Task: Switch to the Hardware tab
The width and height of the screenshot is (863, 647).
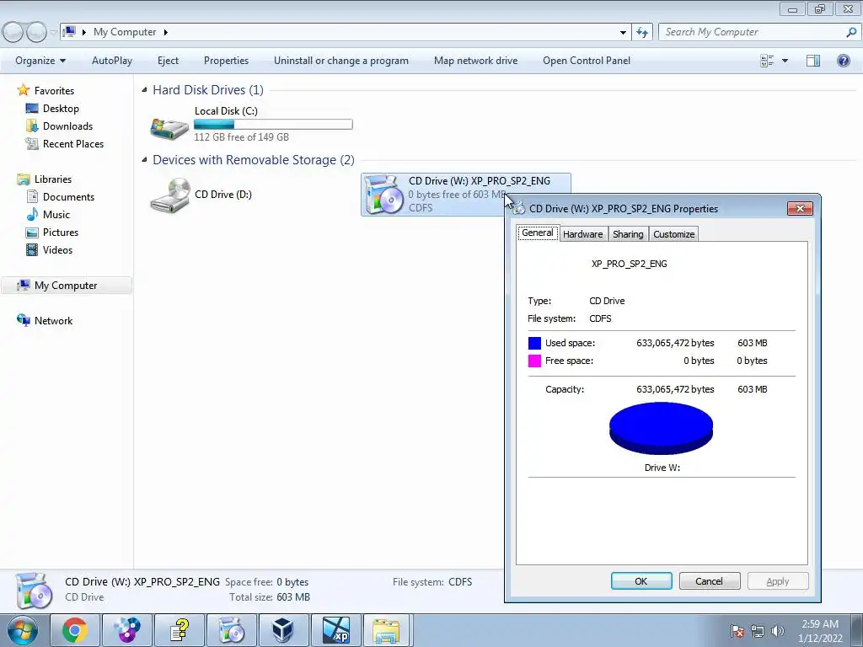Action: coord(583,234)
